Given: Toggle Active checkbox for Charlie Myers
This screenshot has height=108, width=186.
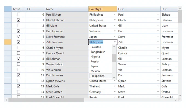Looking at the screenshot, I should click(19, 48).
